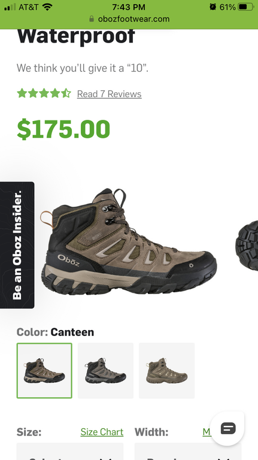Tap the Wi-Fi signal icon
Screen dimensions: 258x460
pyautogui.click(x=47, y=7)
